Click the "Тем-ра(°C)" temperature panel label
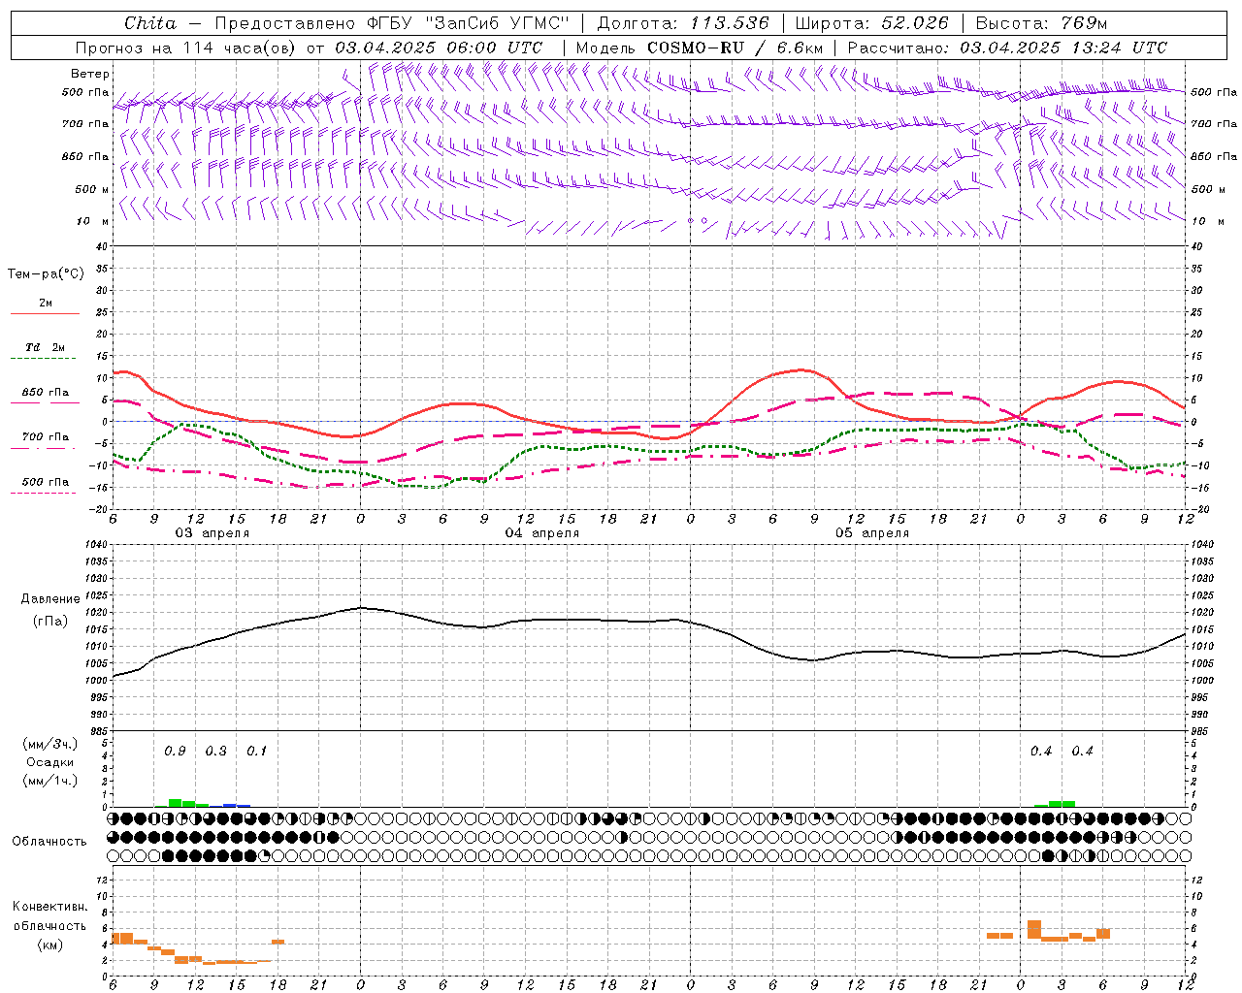Viewport: 1242px width, 993px height. (46, 274)
